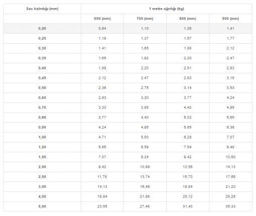The image size is (256, 216).
Task: Click the 0,94 cell under 600 mm
Action: coord(102,29)
